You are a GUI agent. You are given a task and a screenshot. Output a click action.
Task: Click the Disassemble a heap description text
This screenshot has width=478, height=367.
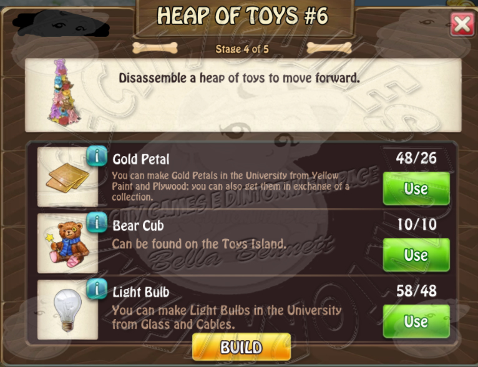point(239,78)
